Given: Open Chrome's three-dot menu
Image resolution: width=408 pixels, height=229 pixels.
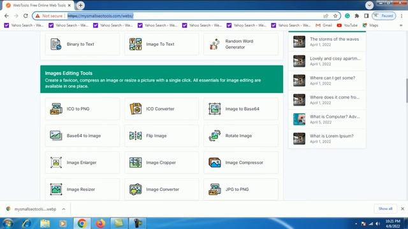Looking at the screenshot, I should (402, 16).
